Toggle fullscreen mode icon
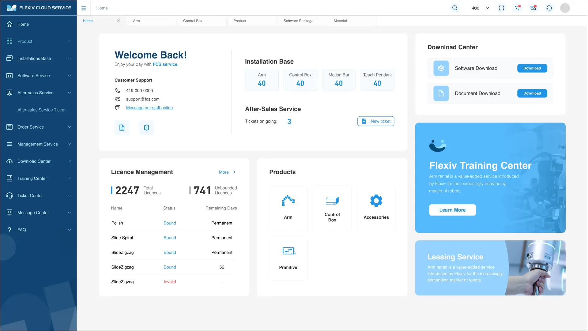 (x=501, y=8)
